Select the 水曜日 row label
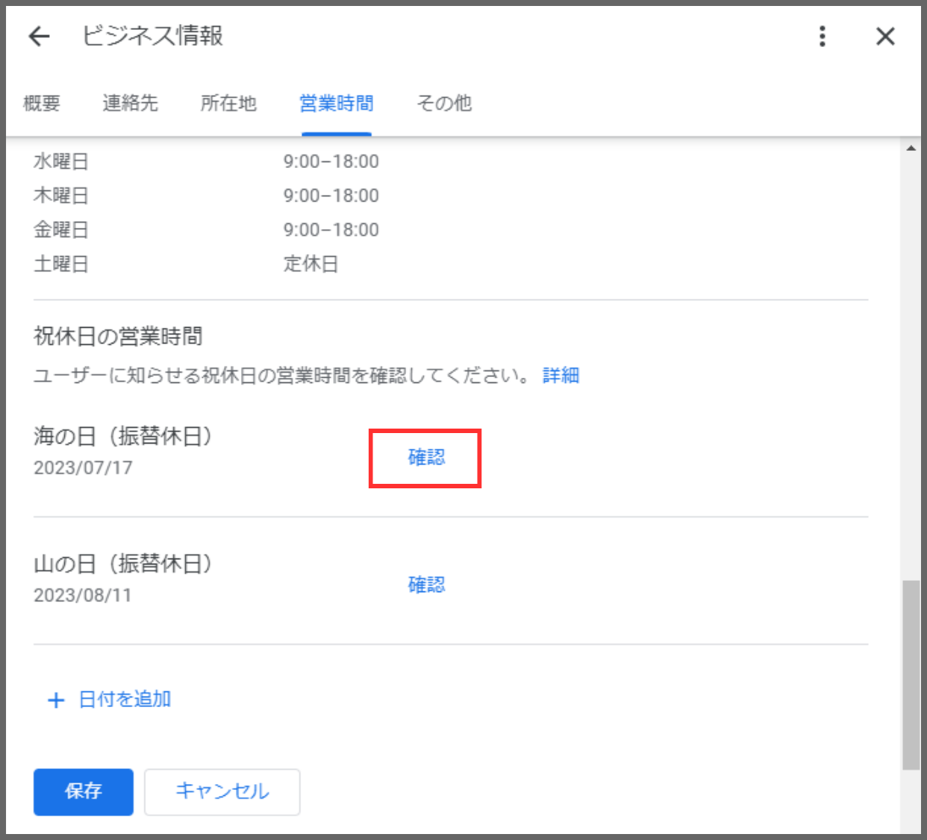The image size is (927, 840). click(61, 161)
